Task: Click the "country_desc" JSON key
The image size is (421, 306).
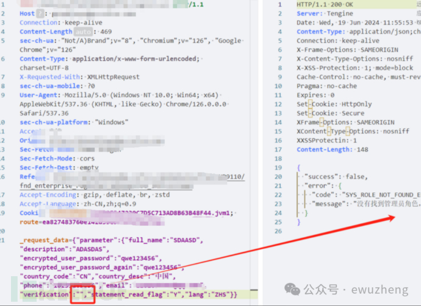Action: coord(121,277)
